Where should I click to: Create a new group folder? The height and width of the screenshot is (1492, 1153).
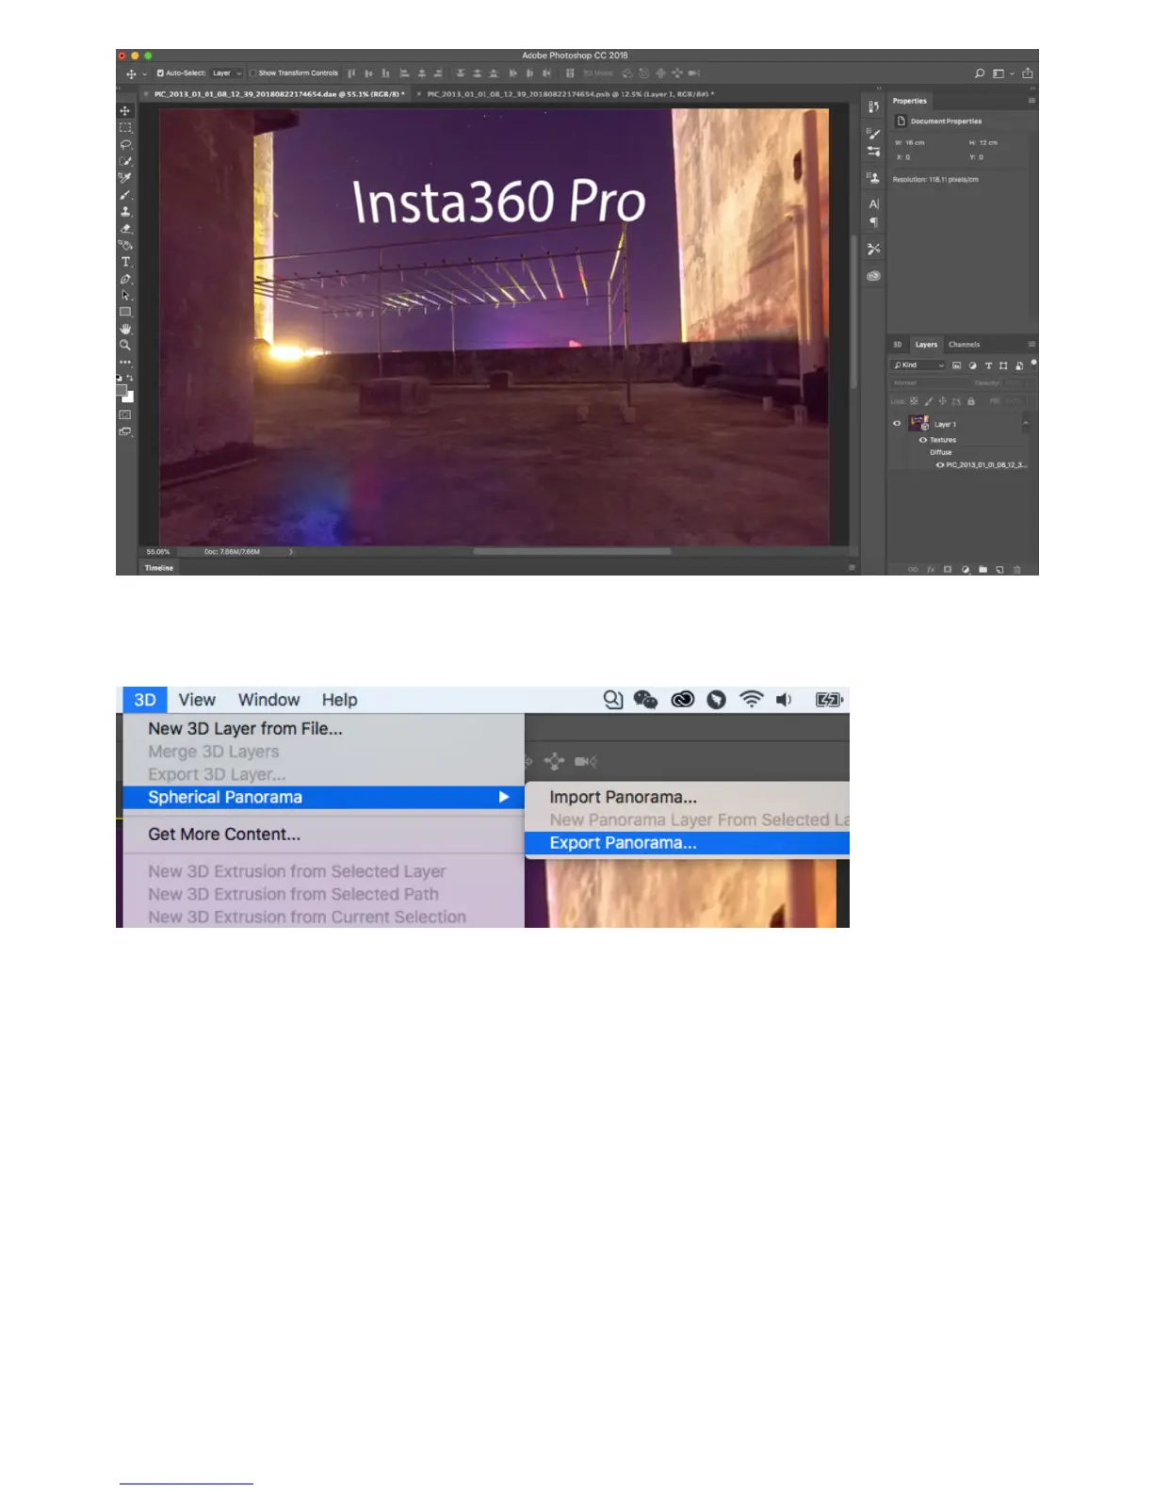[982, 569]
